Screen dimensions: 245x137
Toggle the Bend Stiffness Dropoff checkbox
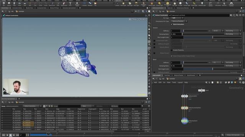coord(154,72)
